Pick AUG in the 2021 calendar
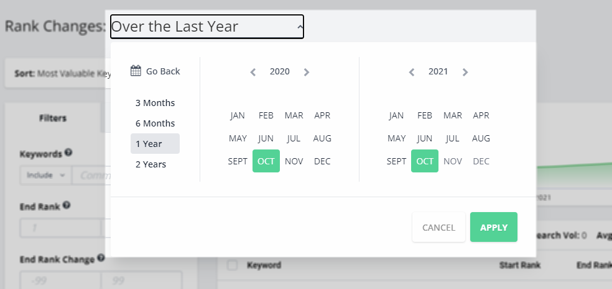 coord(481,138)
